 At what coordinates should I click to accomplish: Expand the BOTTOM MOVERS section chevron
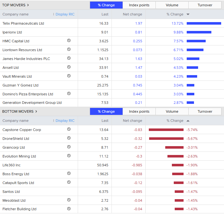click(36, 111)
